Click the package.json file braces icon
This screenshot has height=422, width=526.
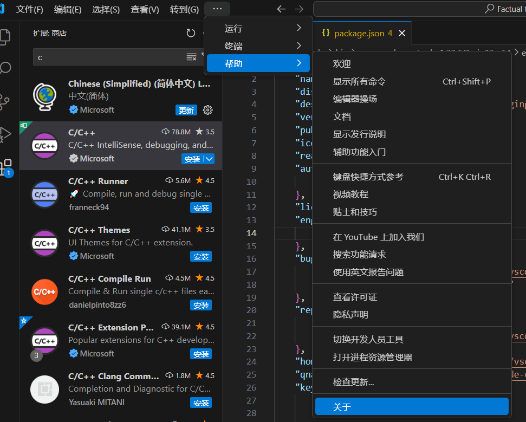326,33
